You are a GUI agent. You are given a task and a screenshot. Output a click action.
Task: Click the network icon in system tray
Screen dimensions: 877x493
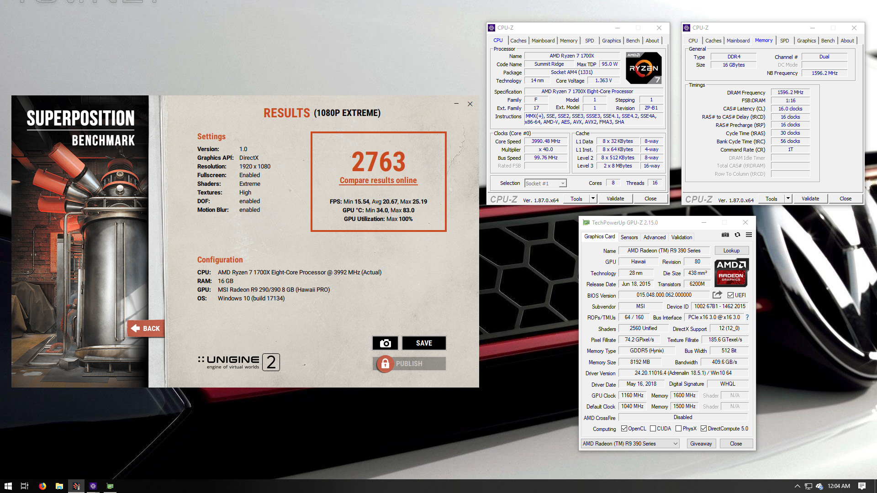click(808, 486)
